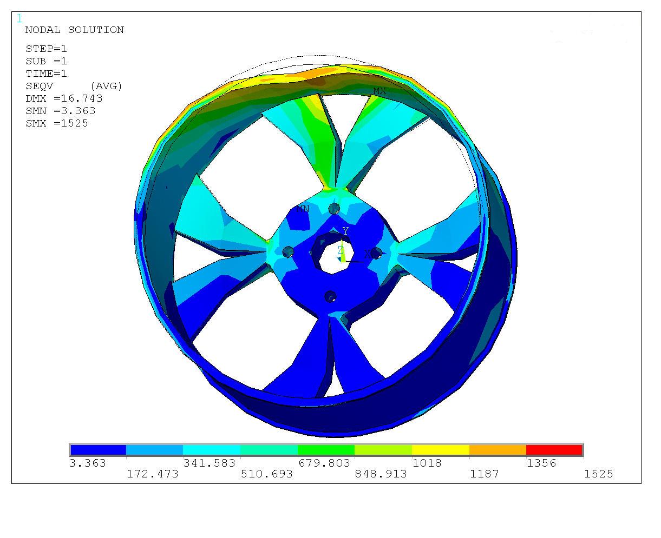Click the (AVG) text

(x=106, y=86)
